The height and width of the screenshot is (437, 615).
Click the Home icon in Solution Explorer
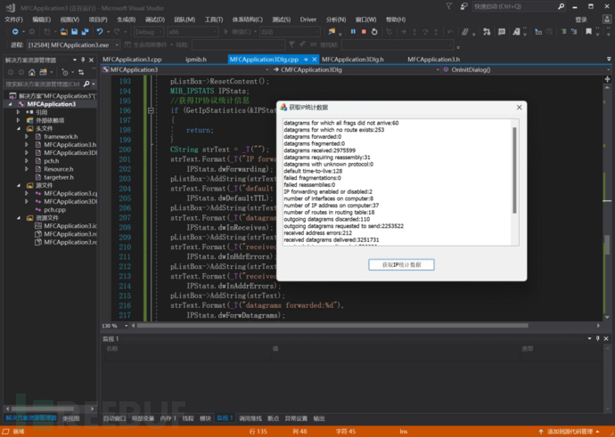tap(33, 72)
